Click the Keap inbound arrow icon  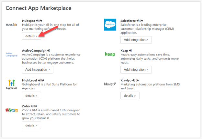(130, 50)
